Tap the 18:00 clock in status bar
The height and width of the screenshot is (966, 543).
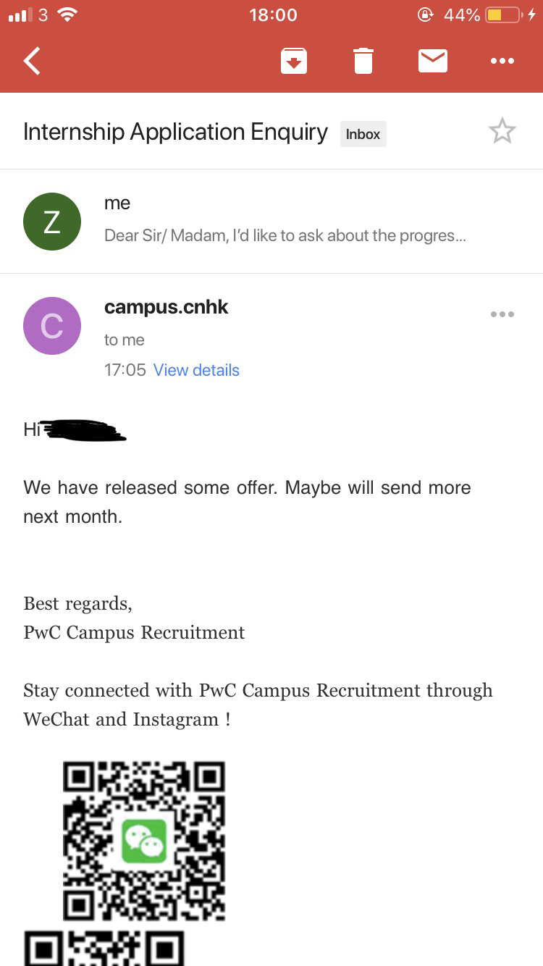tap(273, 14)
